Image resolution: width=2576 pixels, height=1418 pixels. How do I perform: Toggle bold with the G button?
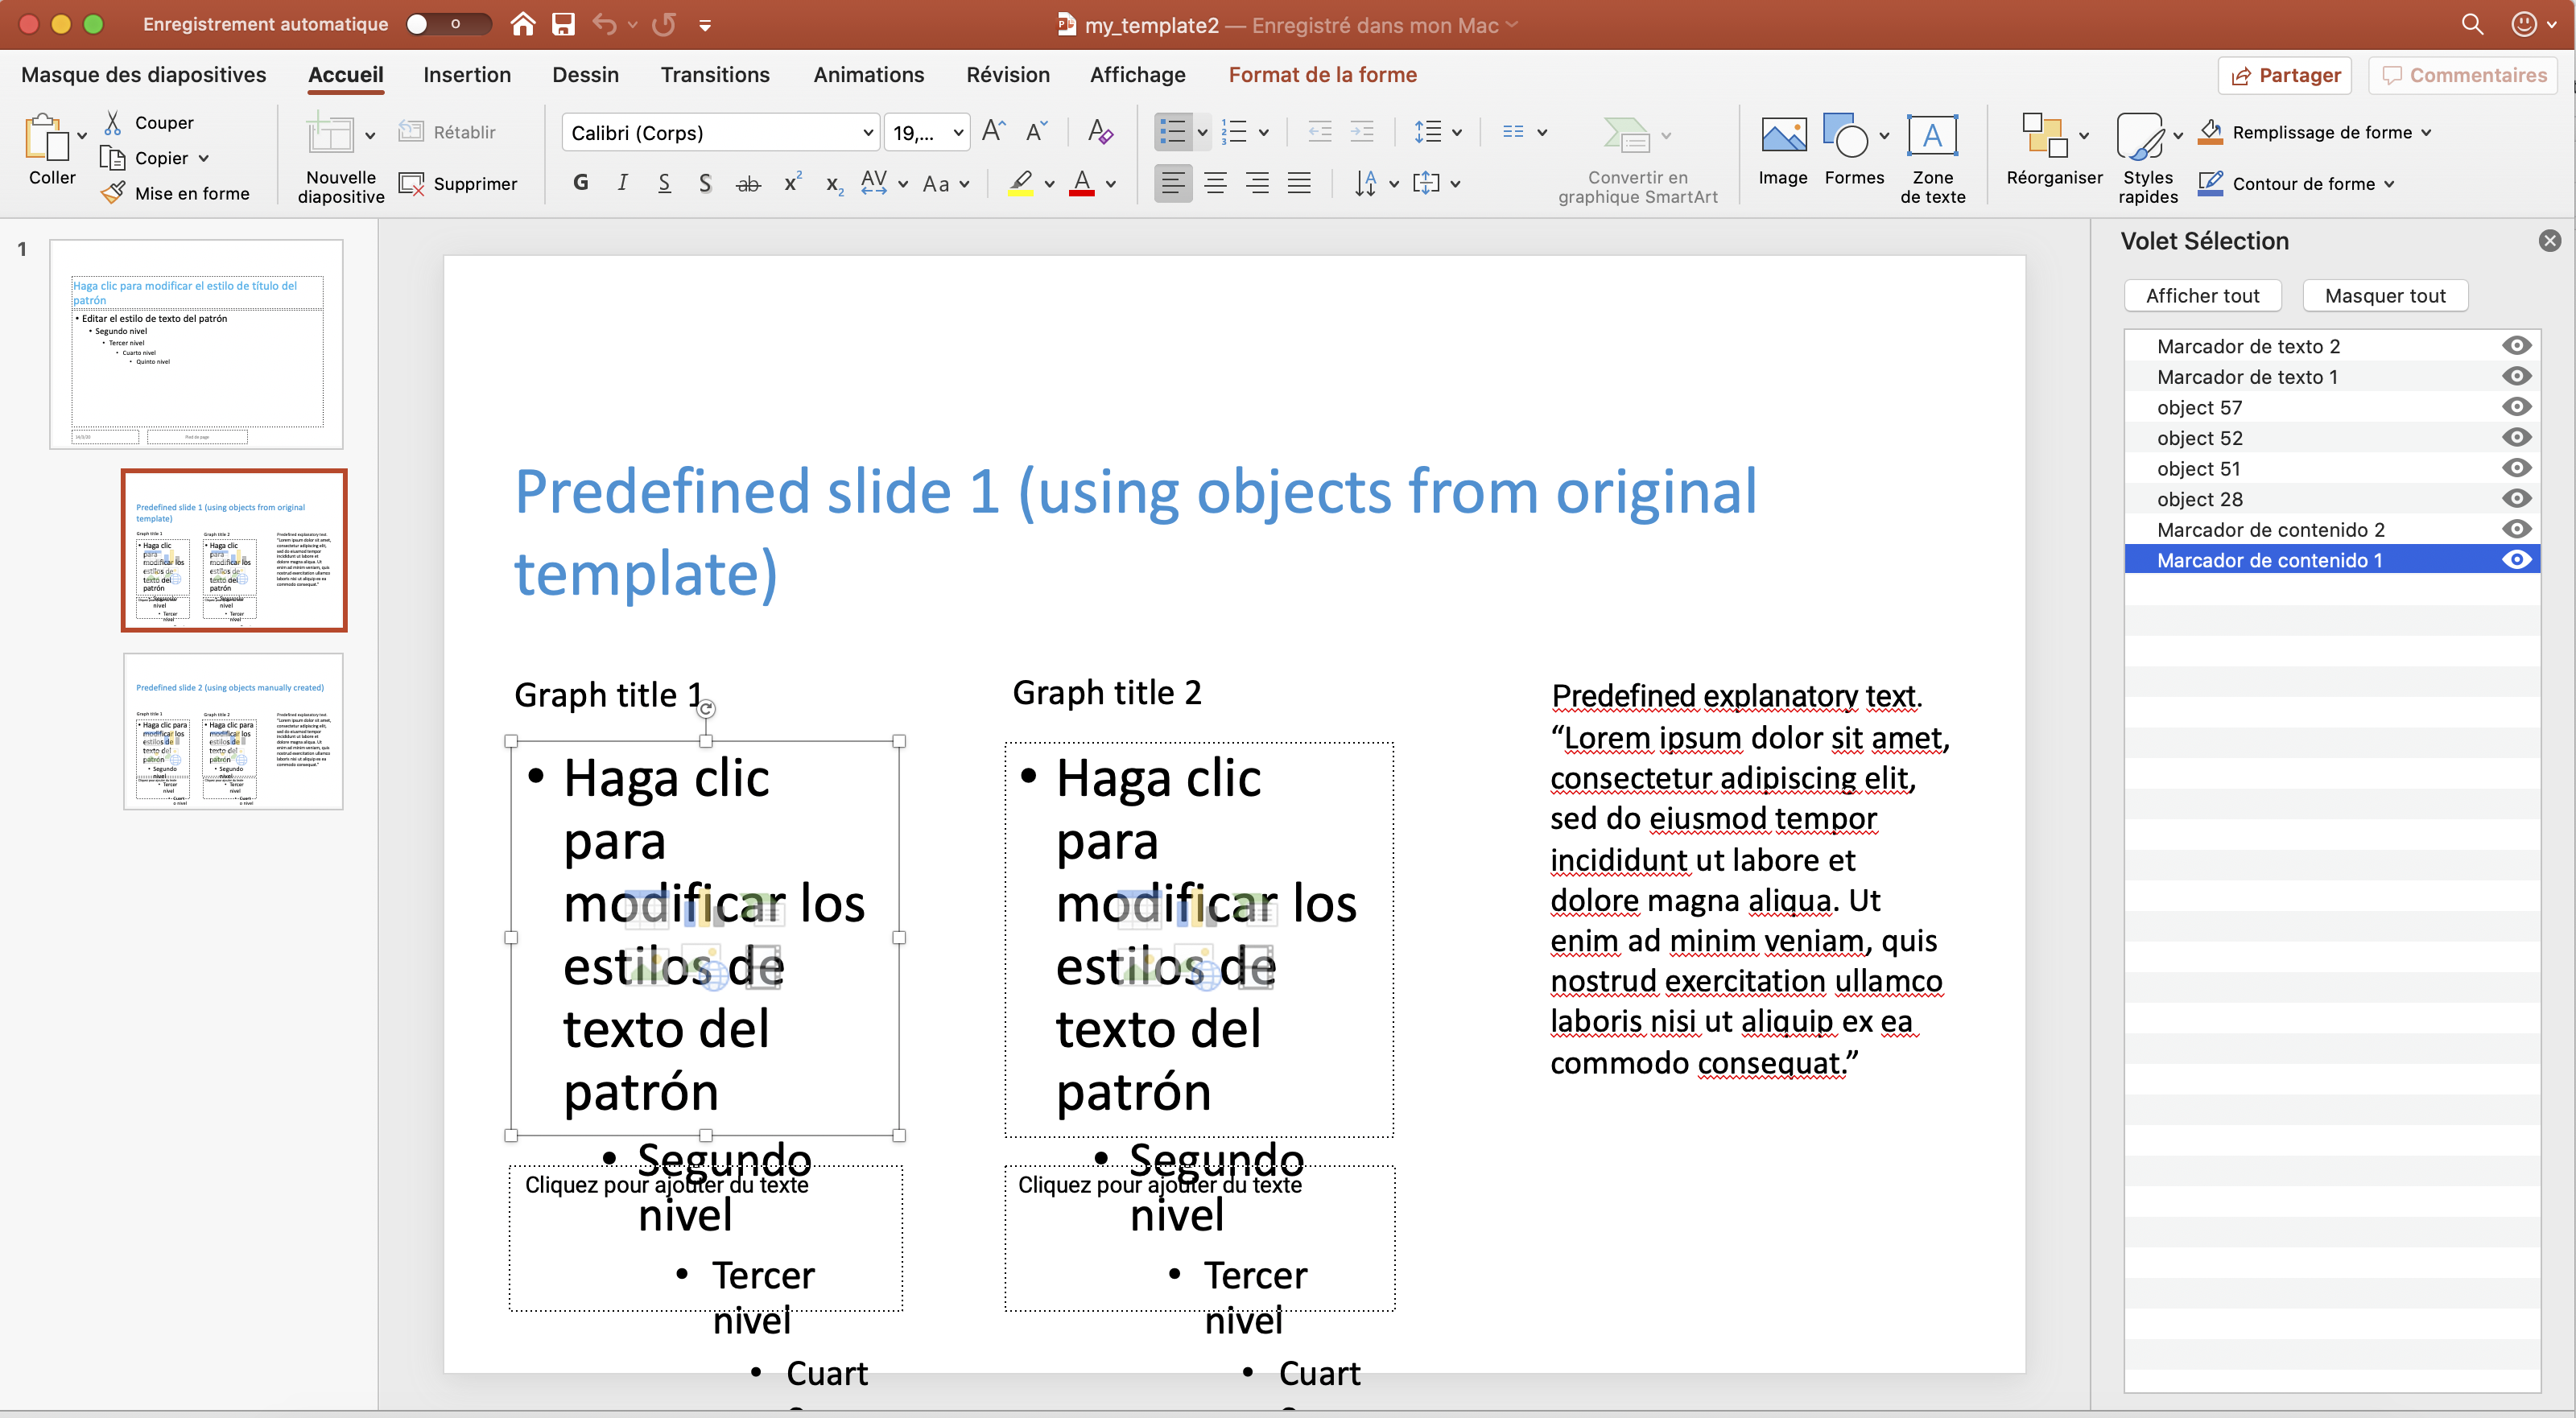(x=580, y=182)
